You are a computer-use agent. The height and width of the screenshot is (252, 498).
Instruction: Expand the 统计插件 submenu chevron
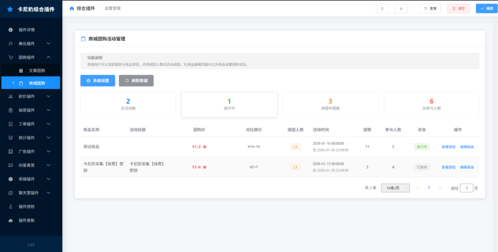pyautogui.click(x=49, y=138)
